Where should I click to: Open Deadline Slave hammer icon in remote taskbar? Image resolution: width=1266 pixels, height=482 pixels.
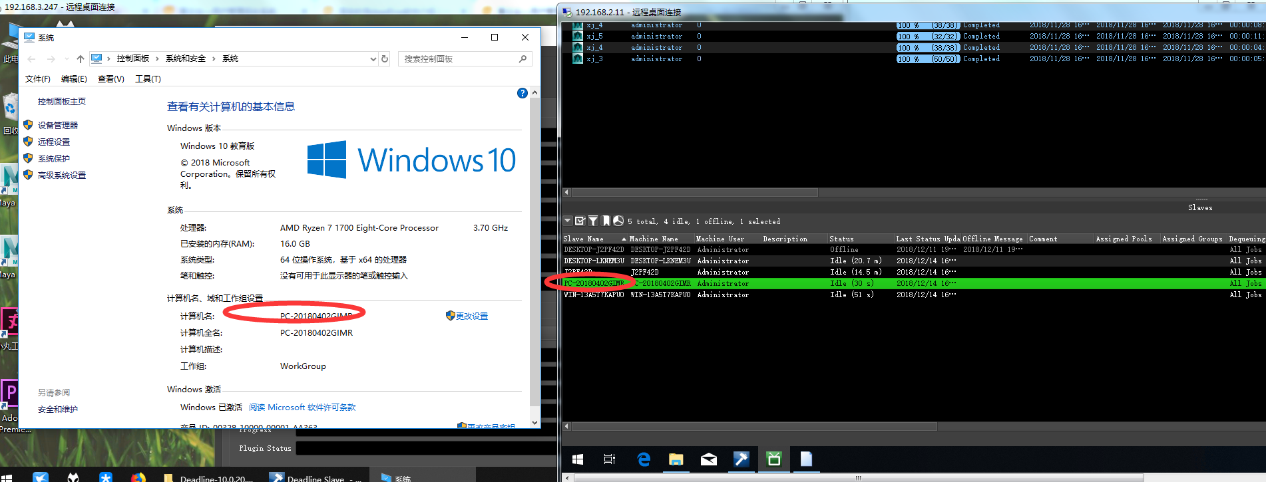(x=741, y=459)
